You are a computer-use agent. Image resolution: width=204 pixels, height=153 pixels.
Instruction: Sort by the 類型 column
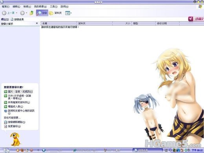click(144, 24)
